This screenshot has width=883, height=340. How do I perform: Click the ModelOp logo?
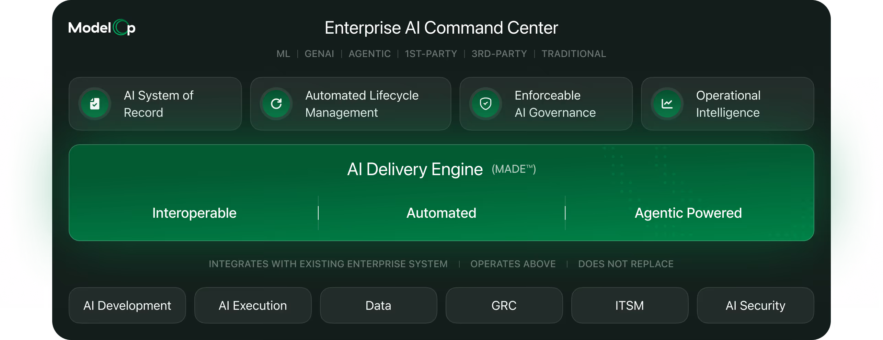(x=102, y=27)
